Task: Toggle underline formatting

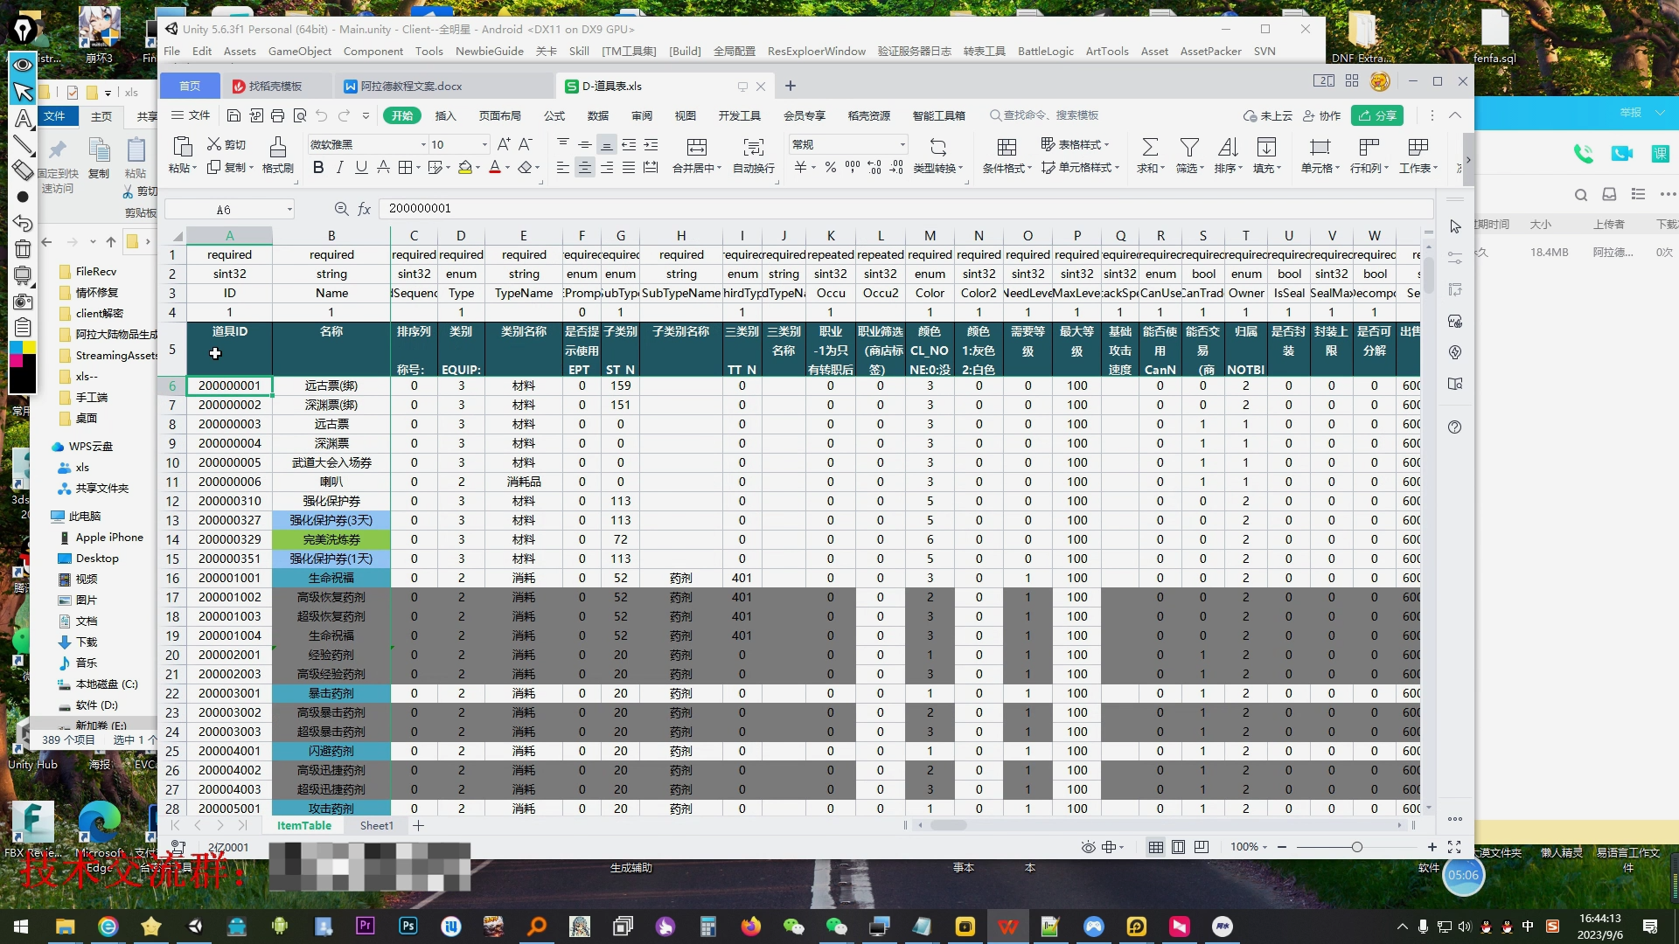Action: pos(361,167)
